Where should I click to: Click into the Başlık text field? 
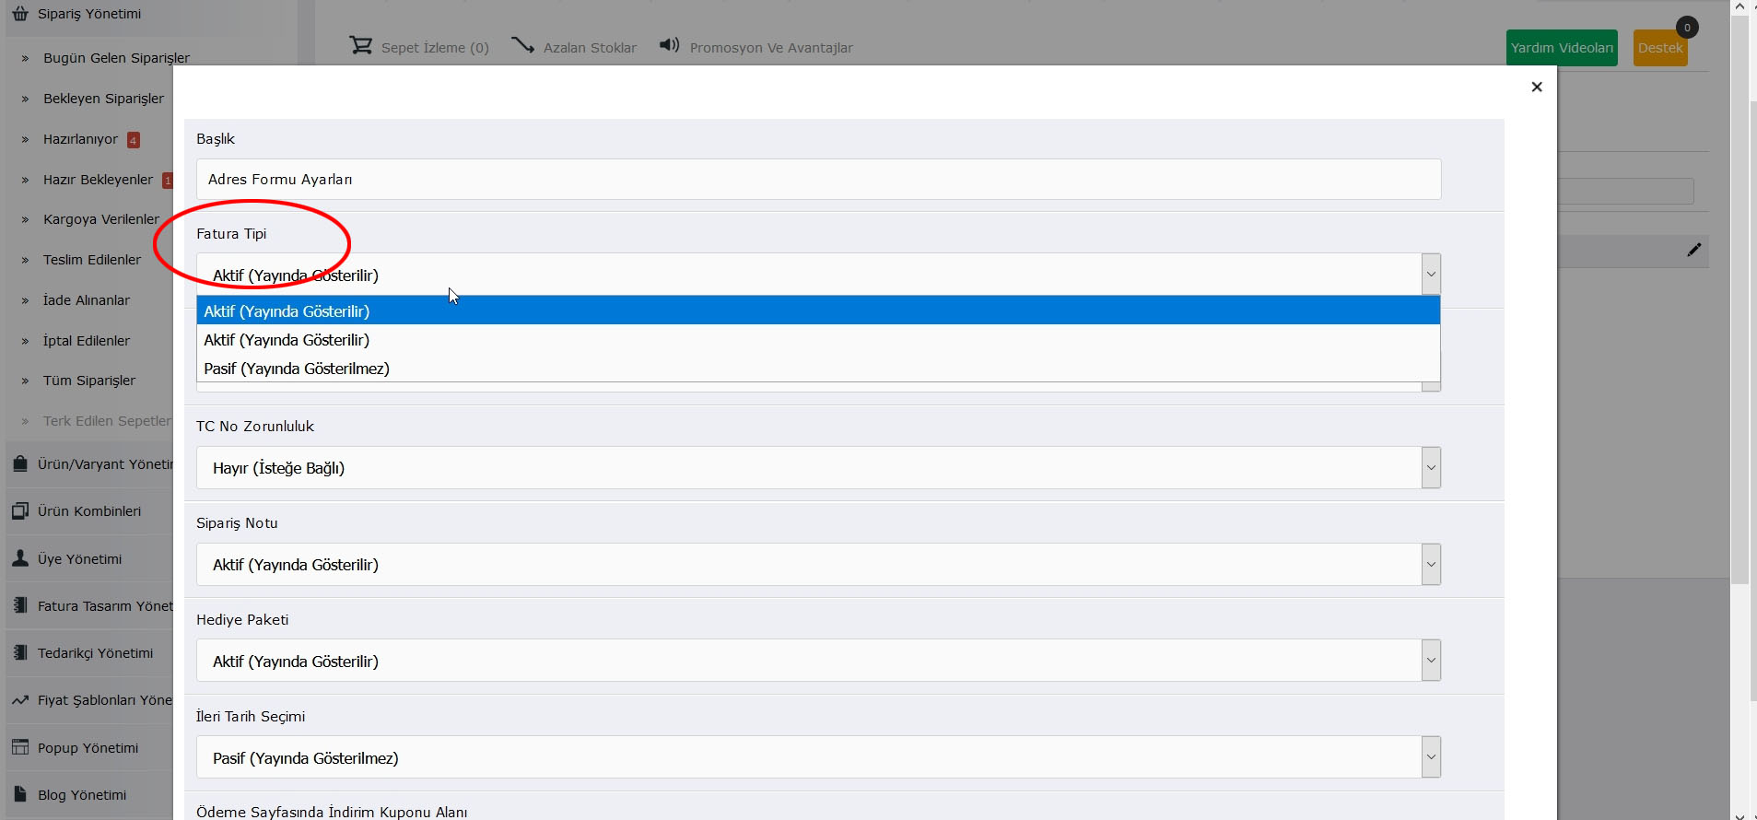pos(817,180)
